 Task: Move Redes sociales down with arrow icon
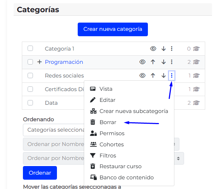coord(164,76)
